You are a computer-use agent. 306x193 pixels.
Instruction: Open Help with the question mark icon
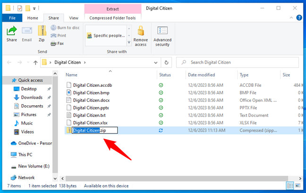pyautogui.click(x=299, y=18)
